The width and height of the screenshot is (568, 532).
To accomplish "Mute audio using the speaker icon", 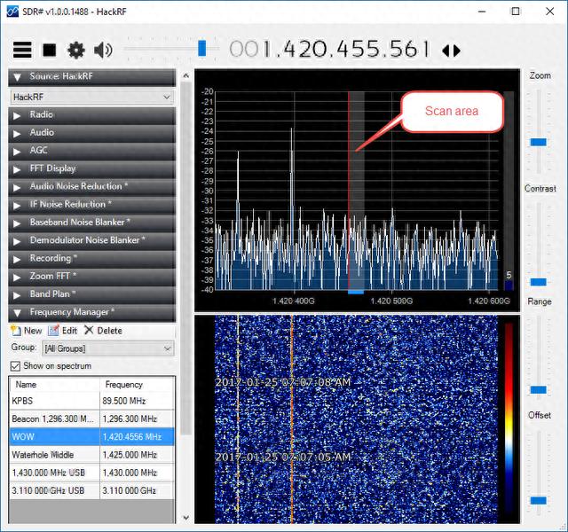I will click(x=103, y=51).
